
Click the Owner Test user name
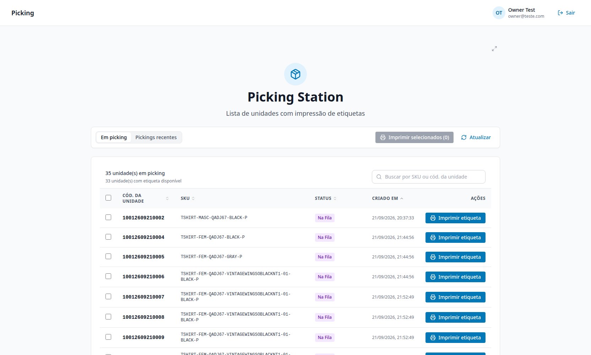point(521,10)
